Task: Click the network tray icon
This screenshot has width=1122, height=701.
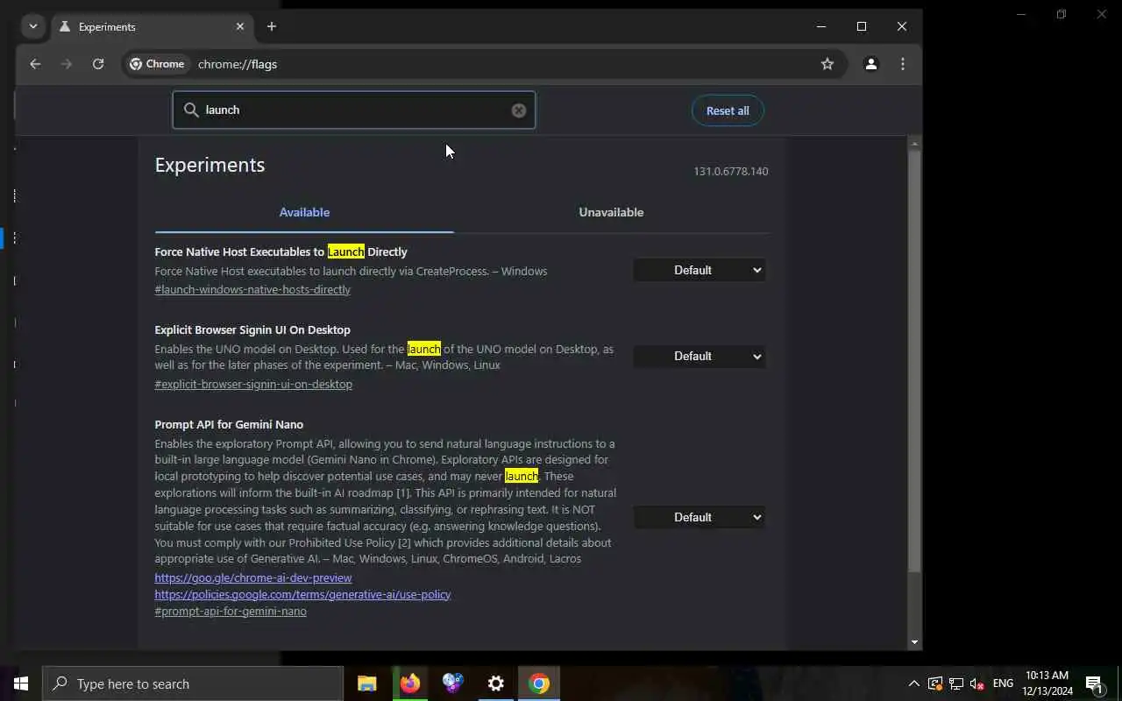Action: pos(955,683)
